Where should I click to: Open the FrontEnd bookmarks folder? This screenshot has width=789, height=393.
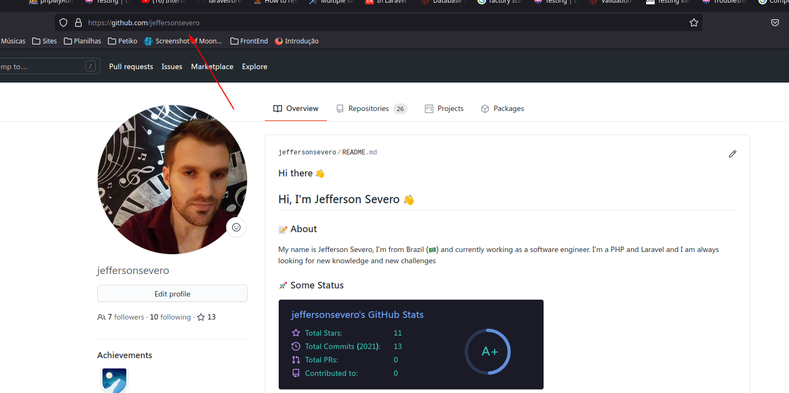point(249,41)
